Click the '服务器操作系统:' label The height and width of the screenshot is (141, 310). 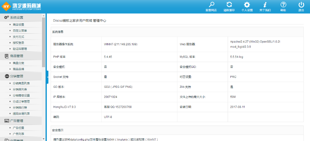coord(63,44)
